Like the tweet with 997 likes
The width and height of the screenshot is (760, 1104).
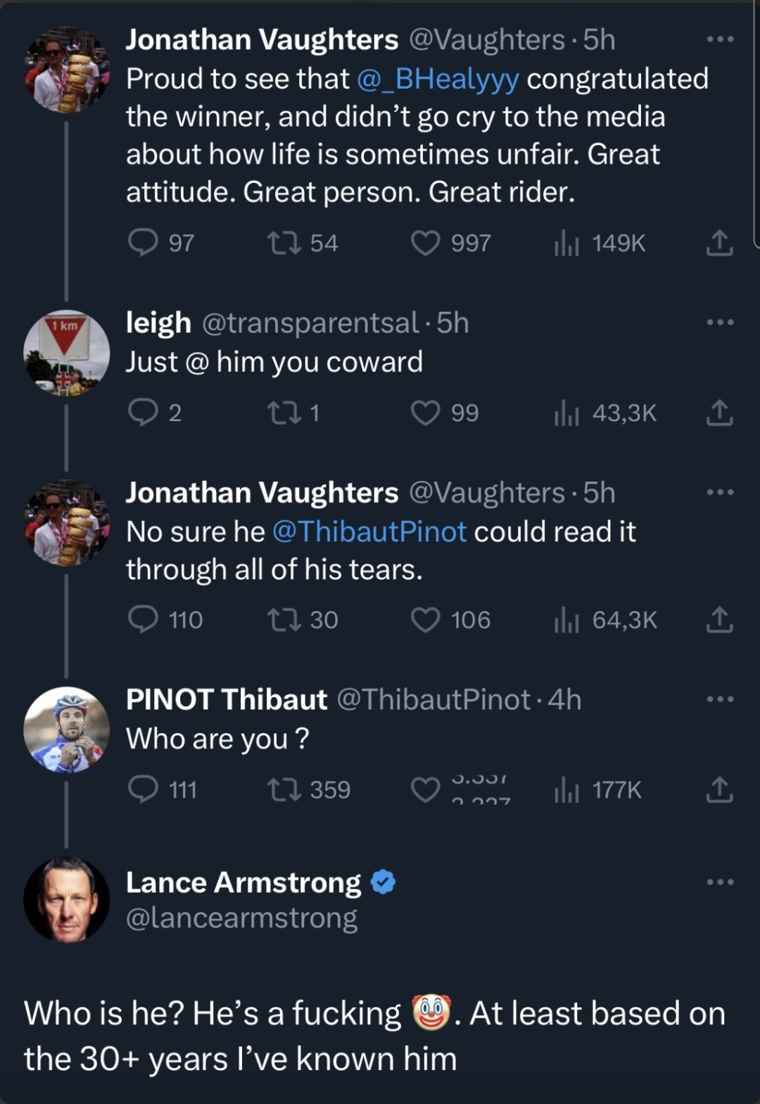pos(425,243)
